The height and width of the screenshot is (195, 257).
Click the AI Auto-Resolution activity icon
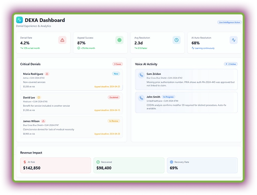[x=234, y=40]
